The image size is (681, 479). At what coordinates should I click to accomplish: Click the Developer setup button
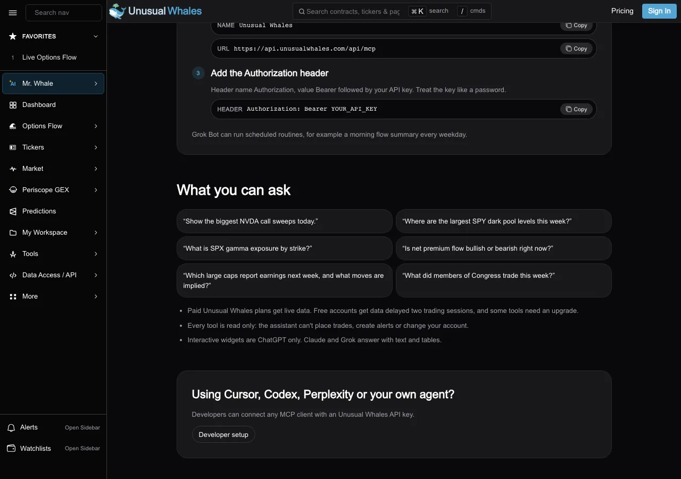tap(223, 434)
